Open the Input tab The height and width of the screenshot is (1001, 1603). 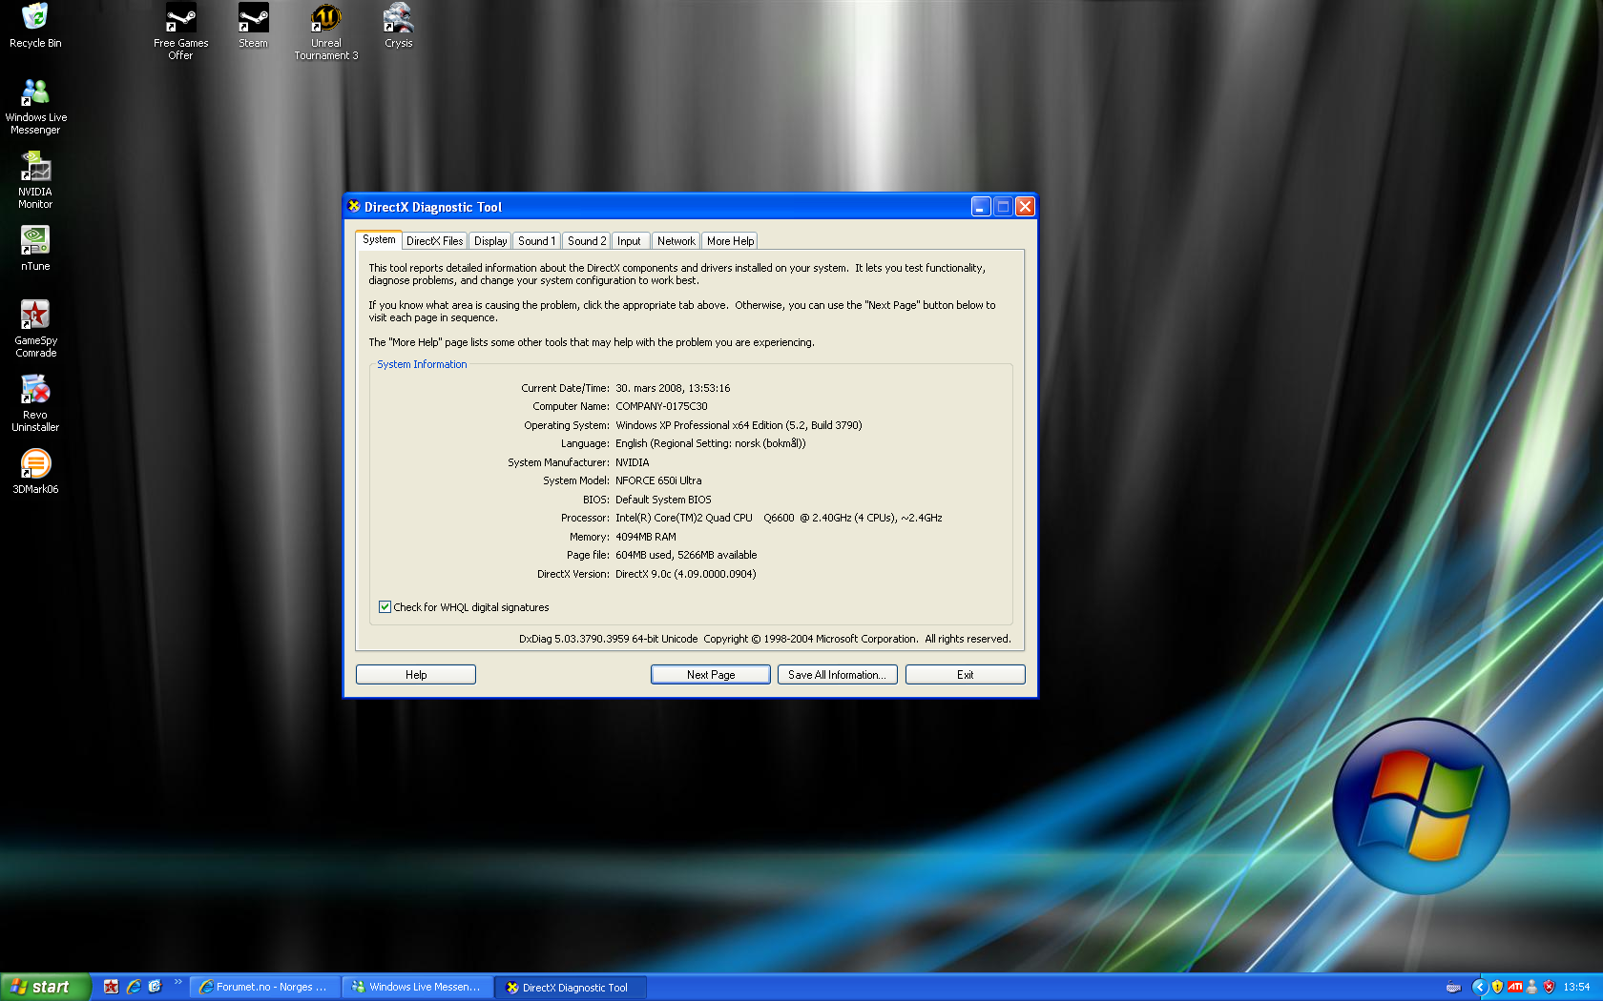click(629, 241)
